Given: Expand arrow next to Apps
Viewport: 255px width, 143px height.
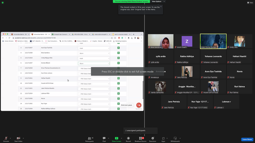Looking at the screenshot, I should coord(167,138).
